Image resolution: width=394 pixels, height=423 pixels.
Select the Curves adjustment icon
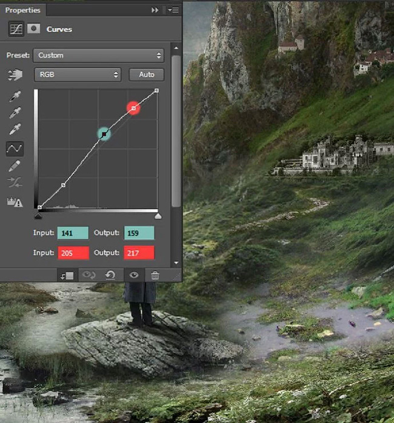(16, 29)
